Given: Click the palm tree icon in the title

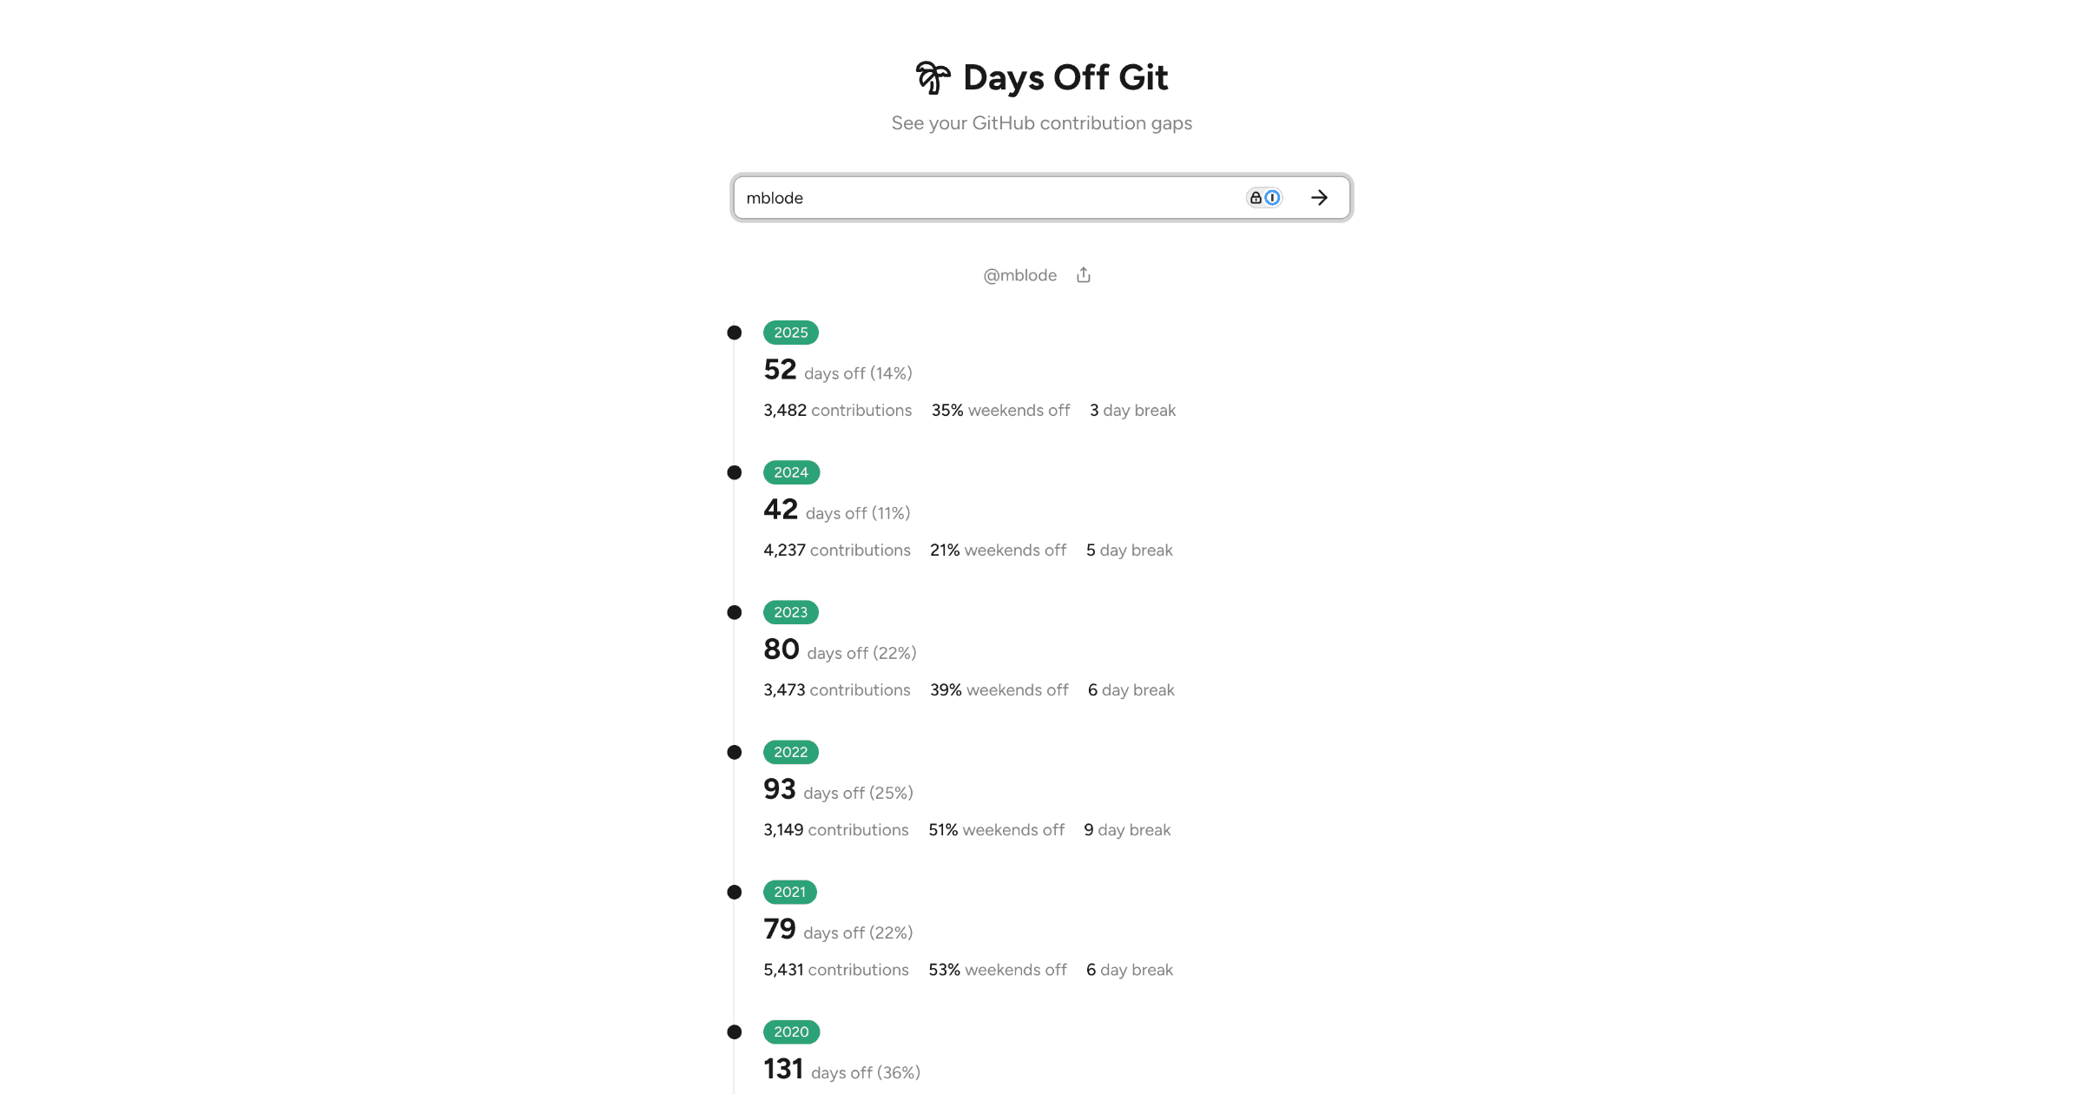Looking at the screenshot, I should (x=933, y=77).
